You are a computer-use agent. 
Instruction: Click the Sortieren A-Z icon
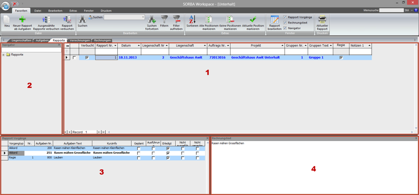pos(192,19)
